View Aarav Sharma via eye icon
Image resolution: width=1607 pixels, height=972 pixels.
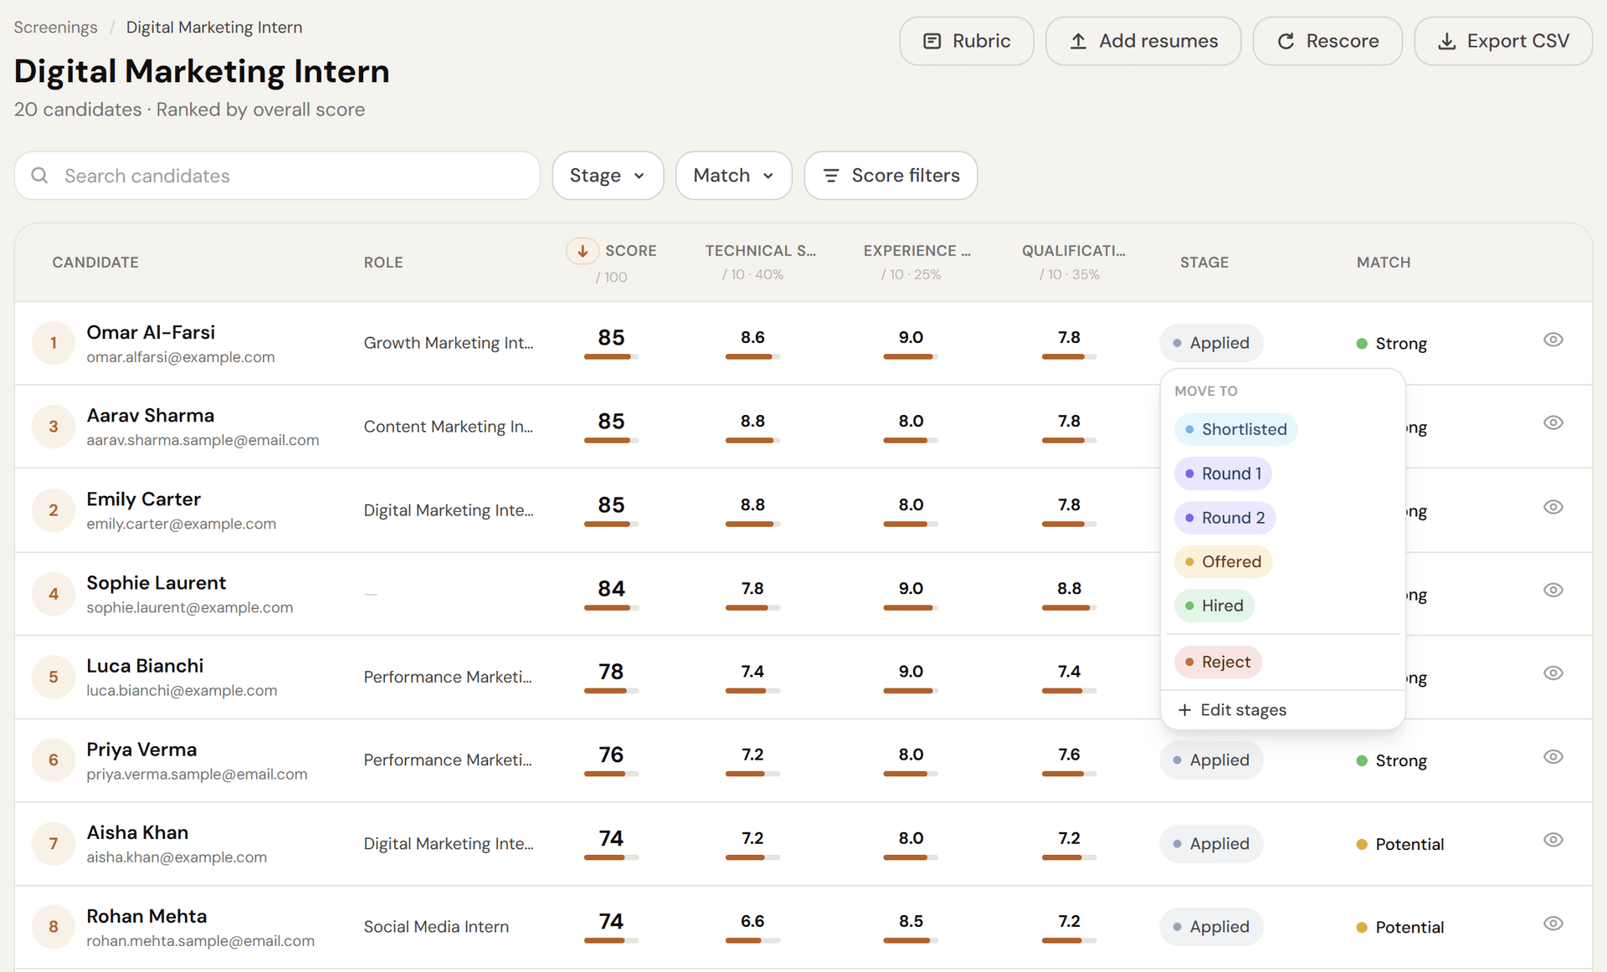click(x=1553, y=422)
